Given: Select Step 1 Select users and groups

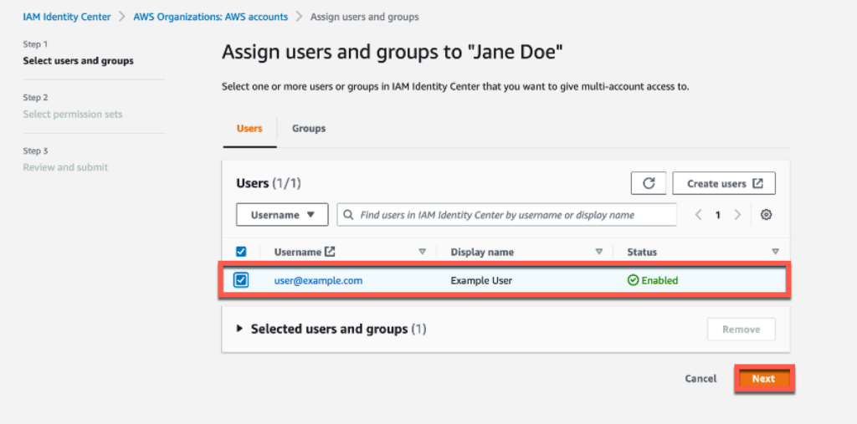Looking at the screenshot, I should tap(78, 61).
